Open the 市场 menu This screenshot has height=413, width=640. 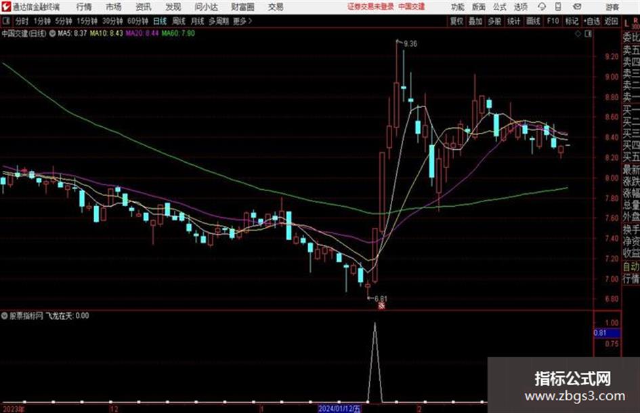pos(114,7)
